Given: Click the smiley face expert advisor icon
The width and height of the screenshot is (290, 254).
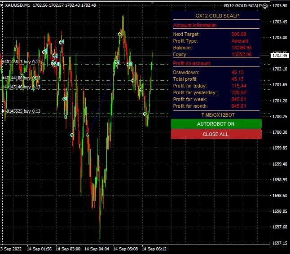Looking at the screenshot, I should [265, 6].
